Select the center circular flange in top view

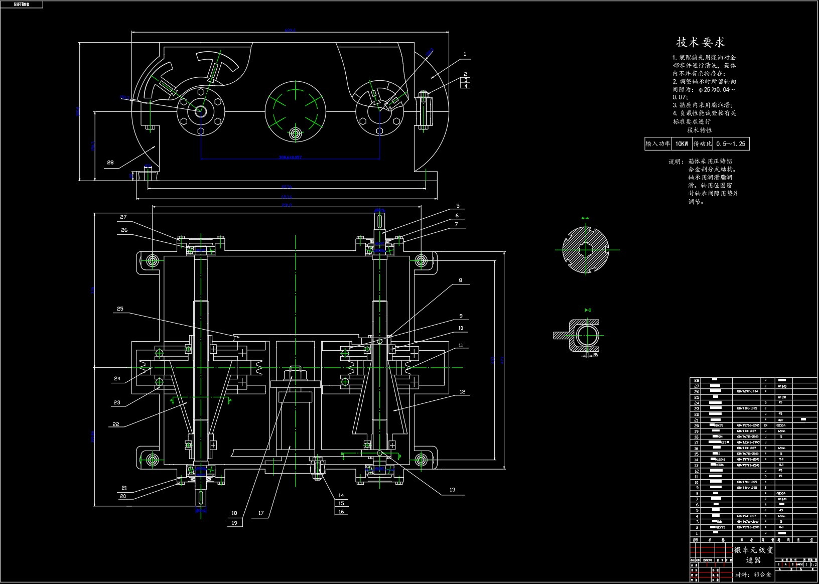295,111
